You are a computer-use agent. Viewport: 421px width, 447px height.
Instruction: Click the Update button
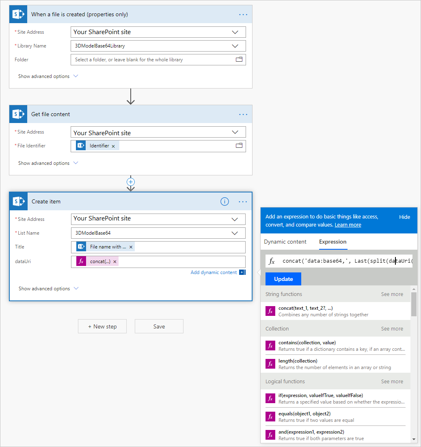283,279
